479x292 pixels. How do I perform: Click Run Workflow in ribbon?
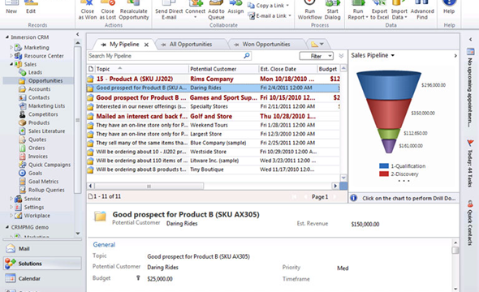(310, 11)
